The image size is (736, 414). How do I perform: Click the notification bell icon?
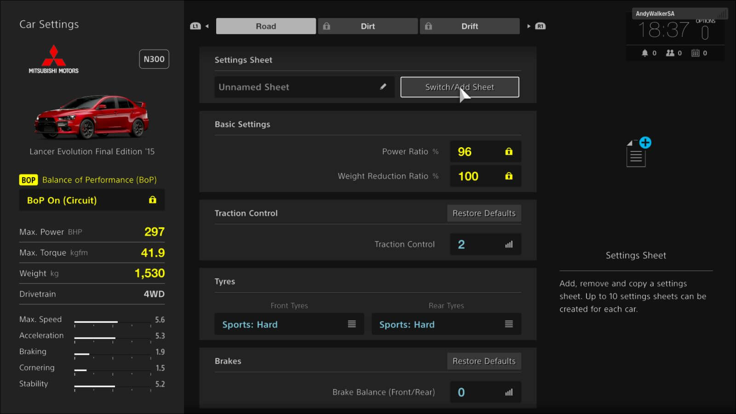tap(645, 53)
